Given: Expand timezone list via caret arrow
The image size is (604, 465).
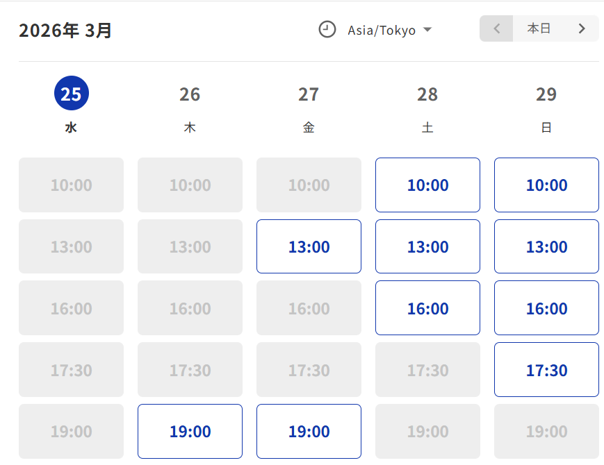Looking at the screenshot, I should (427, 30).
